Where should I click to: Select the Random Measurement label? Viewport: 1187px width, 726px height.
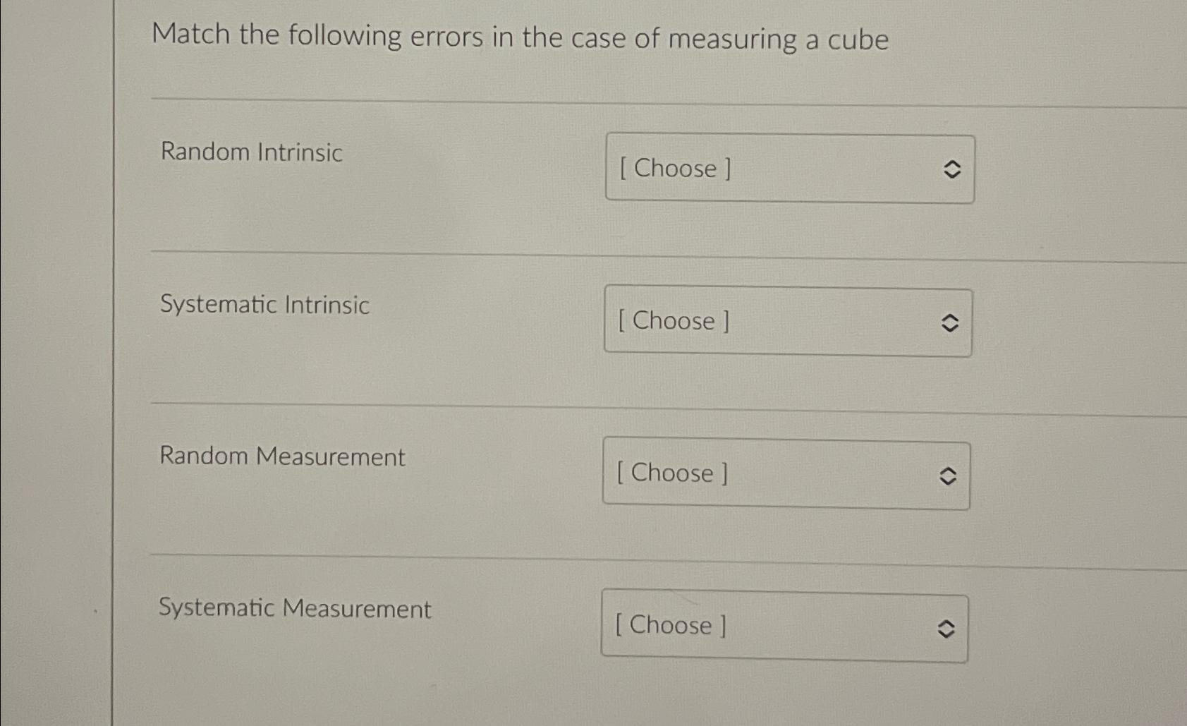tap(282, 457)
